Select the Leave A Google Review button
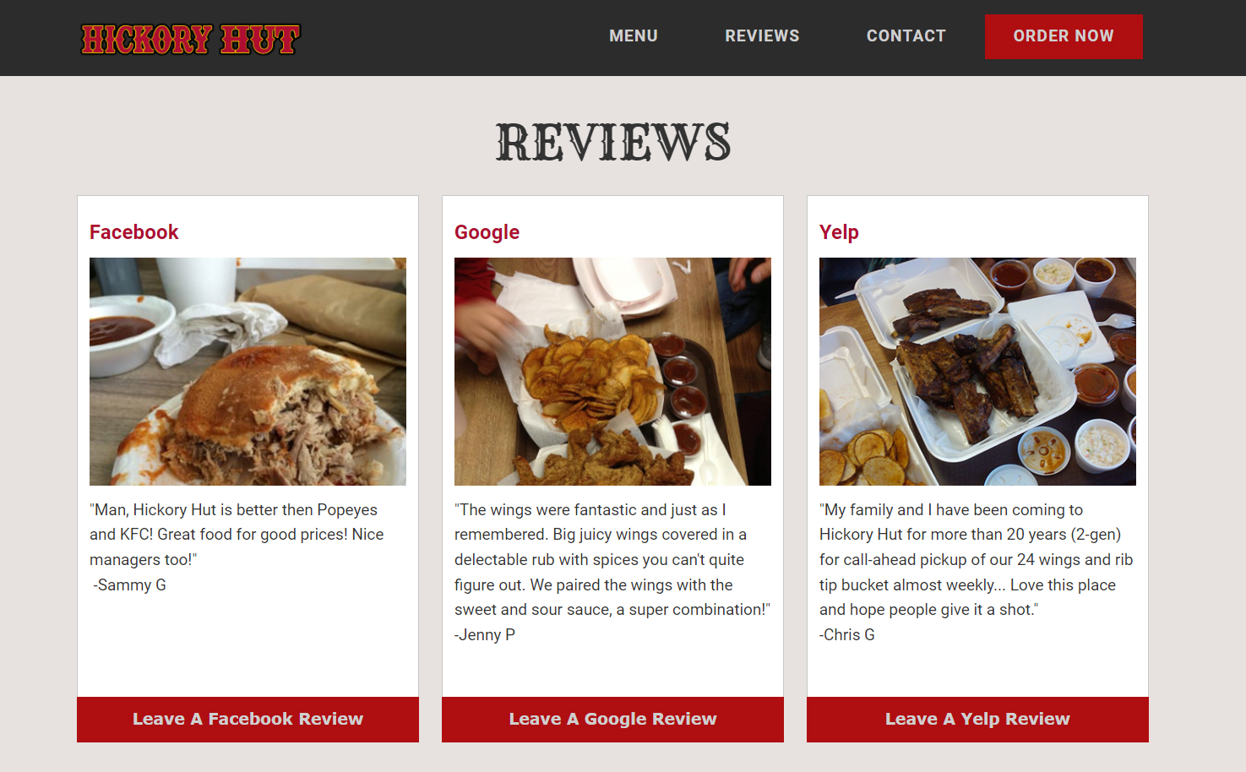 [x=612, y=720]
